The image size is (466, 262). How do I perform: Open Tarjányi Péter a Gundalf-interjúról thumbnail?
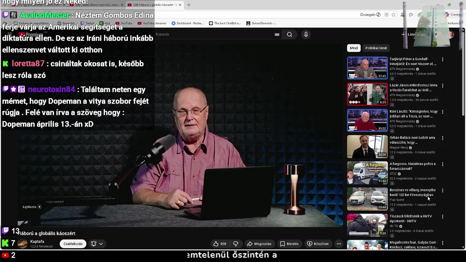click(x=367, y=68)
